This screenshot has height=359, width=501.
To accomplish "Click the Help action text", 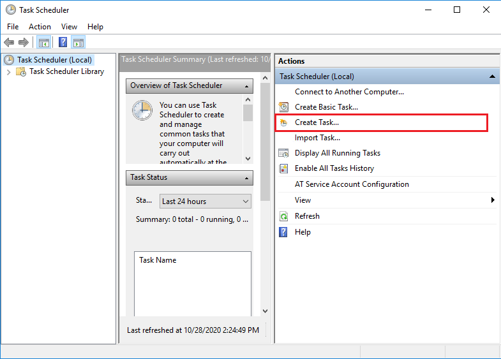I will click(x=303, y=232).
